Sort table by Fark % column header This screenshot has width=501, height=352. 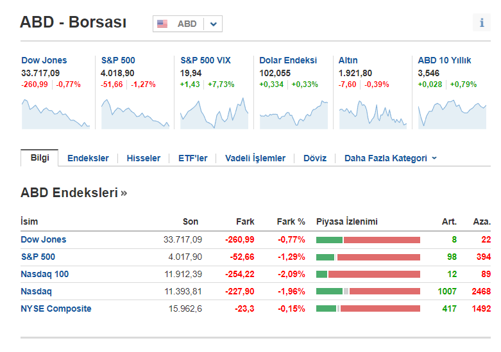pyautogui.click(x=291, y=221)
